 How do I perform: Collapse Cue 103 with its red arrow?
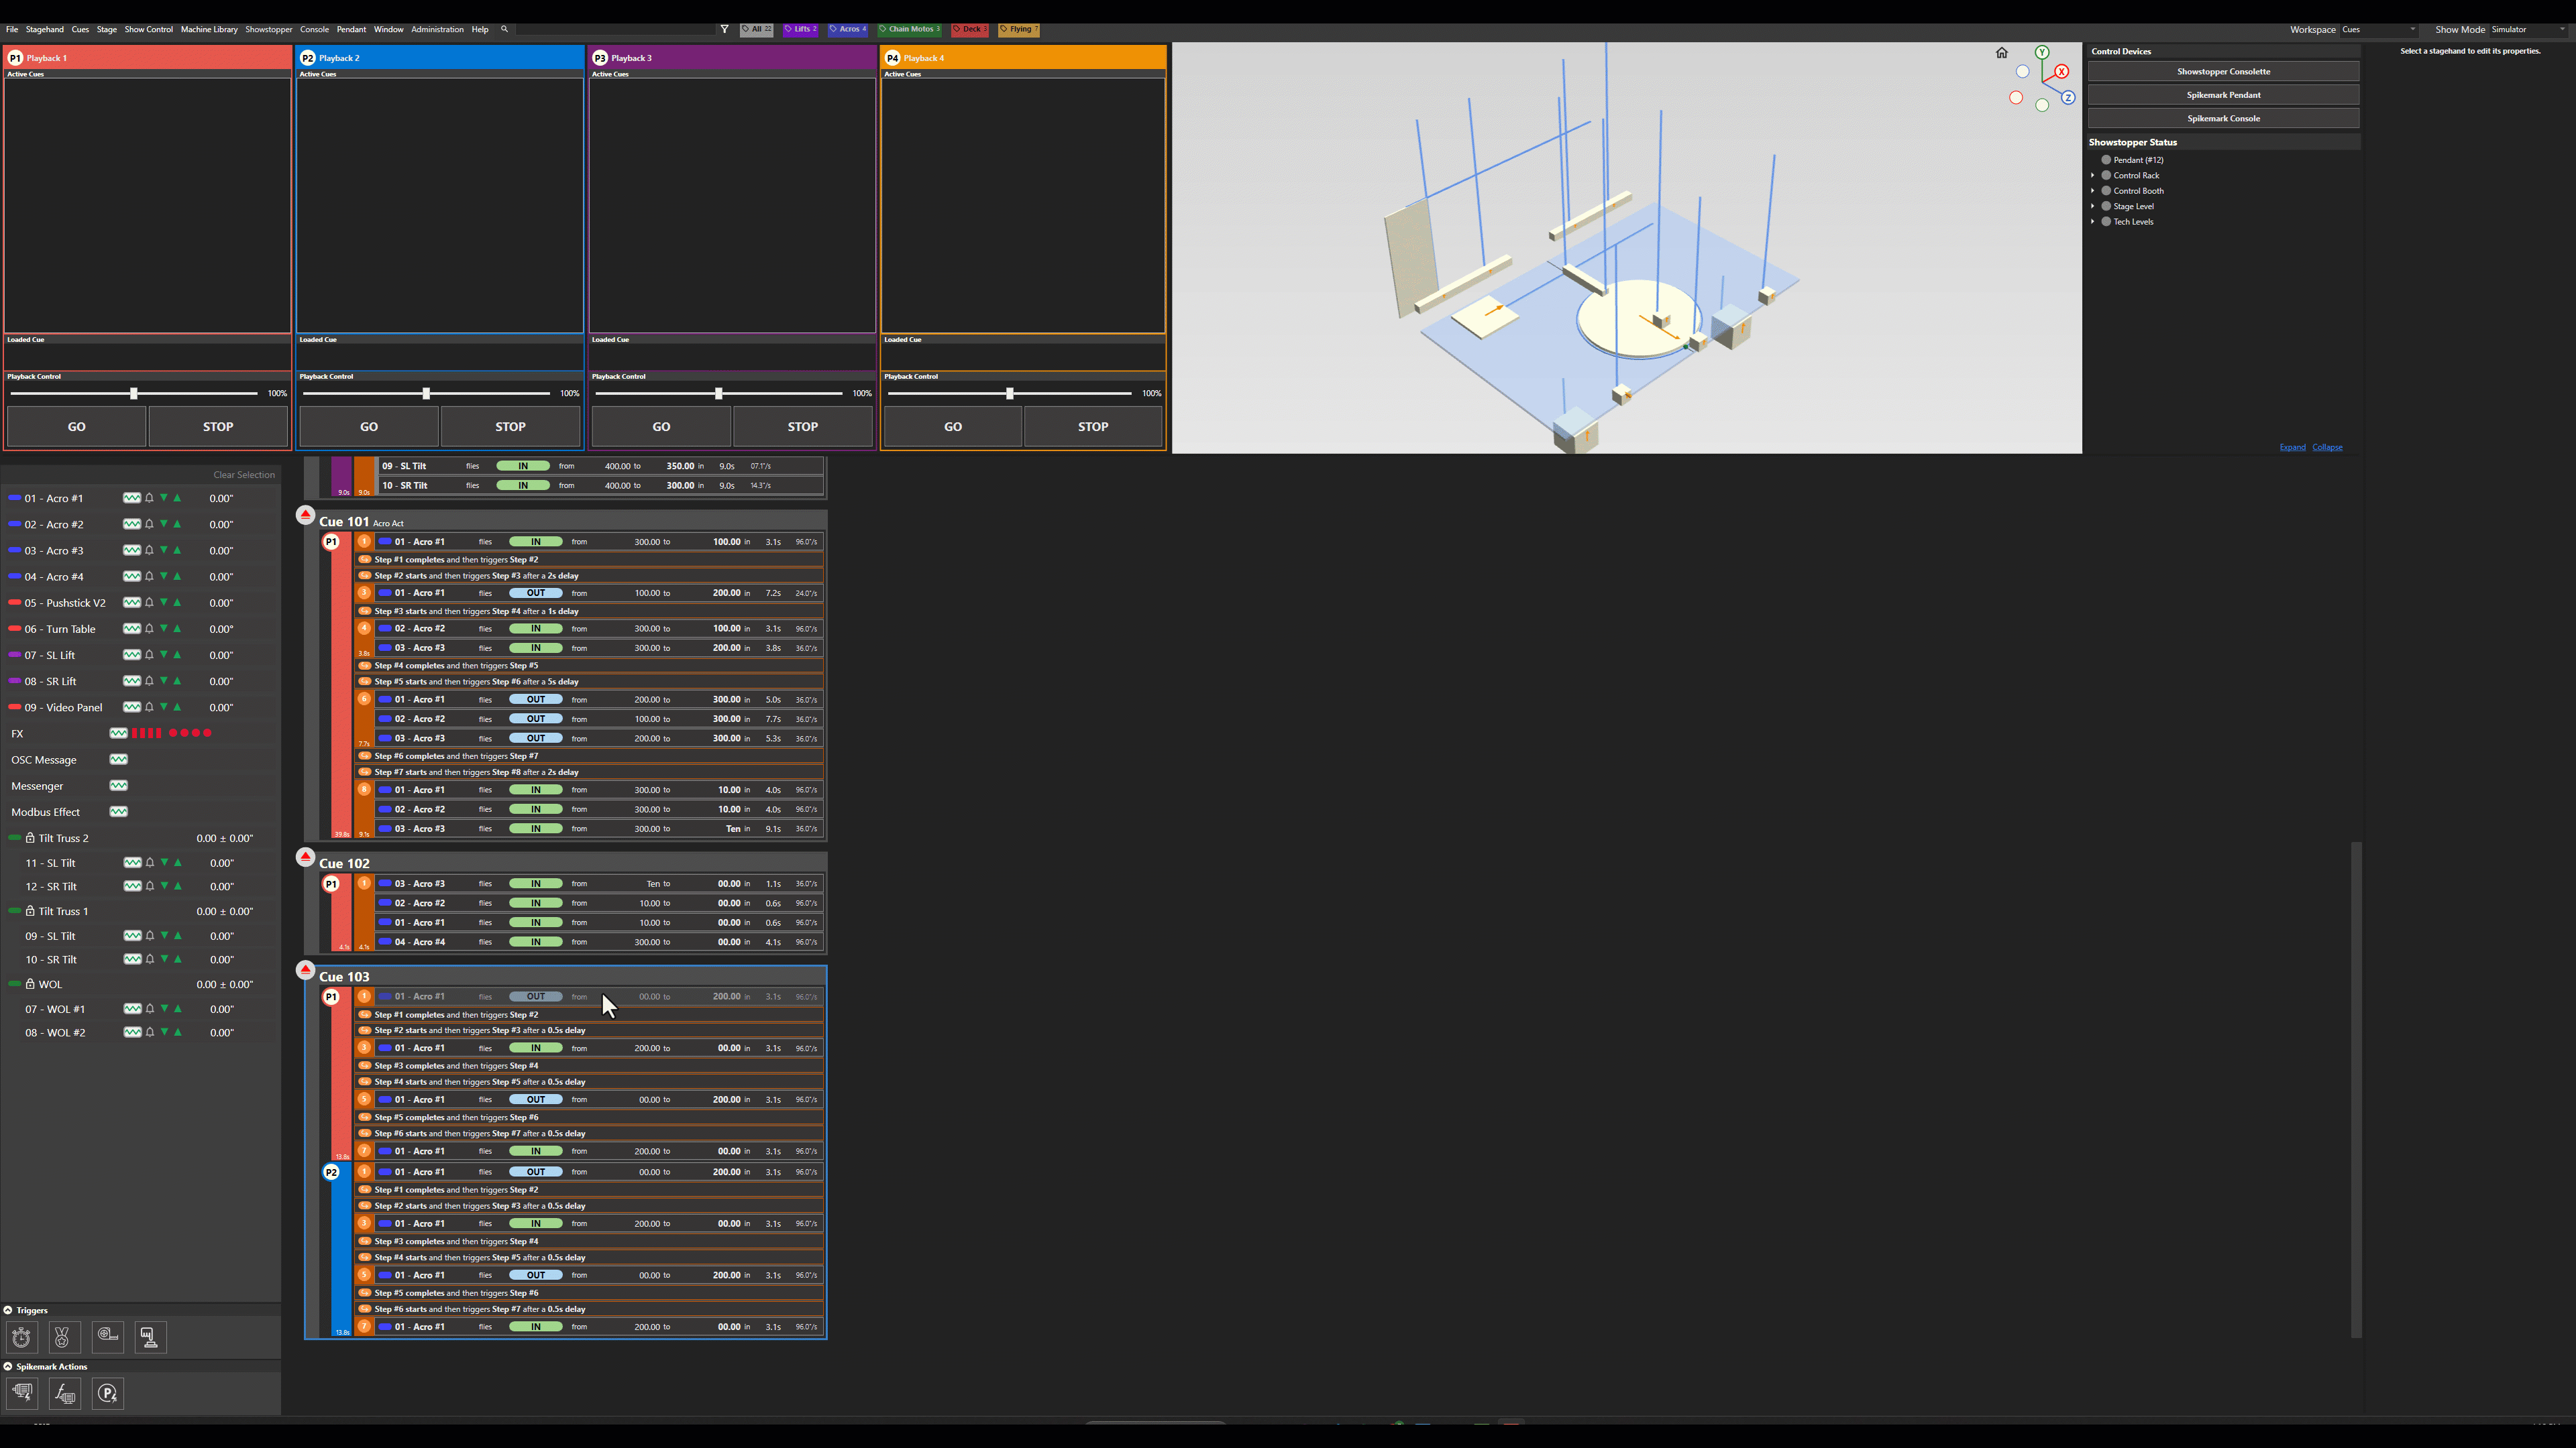click(305, 969)
